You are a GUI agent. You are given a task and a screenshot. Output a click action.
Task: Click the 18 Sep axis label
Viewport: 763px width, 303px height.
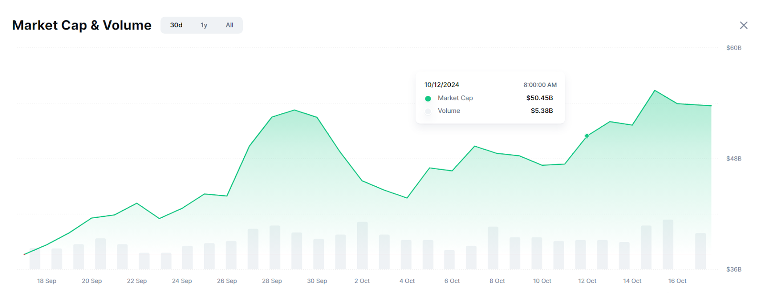click(x=47, y=281)
